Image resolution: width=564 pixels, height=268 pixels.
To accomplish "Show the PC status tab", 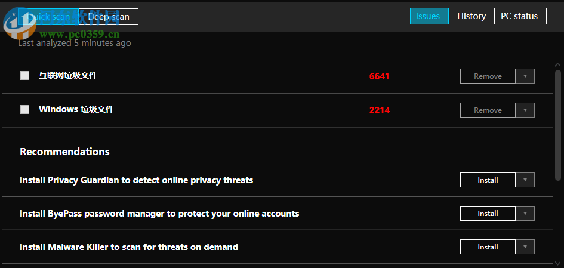I will (519, 16).
